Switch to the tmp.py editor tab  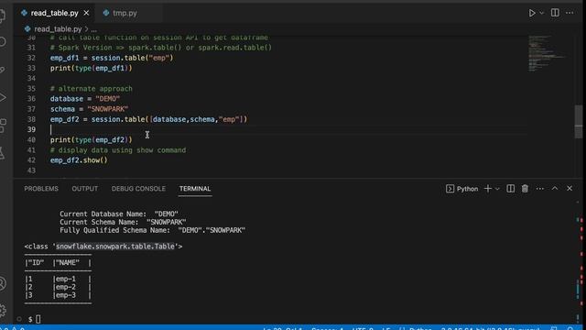(x=125, y=13)
